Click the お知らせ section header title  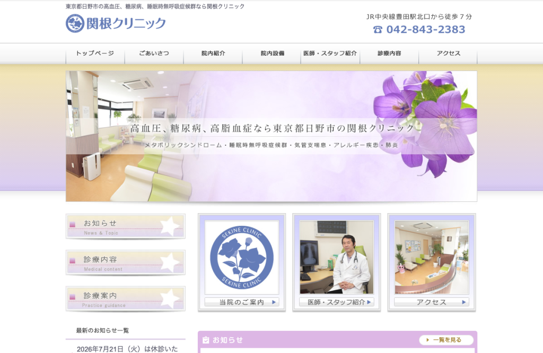tap(227, 340)
